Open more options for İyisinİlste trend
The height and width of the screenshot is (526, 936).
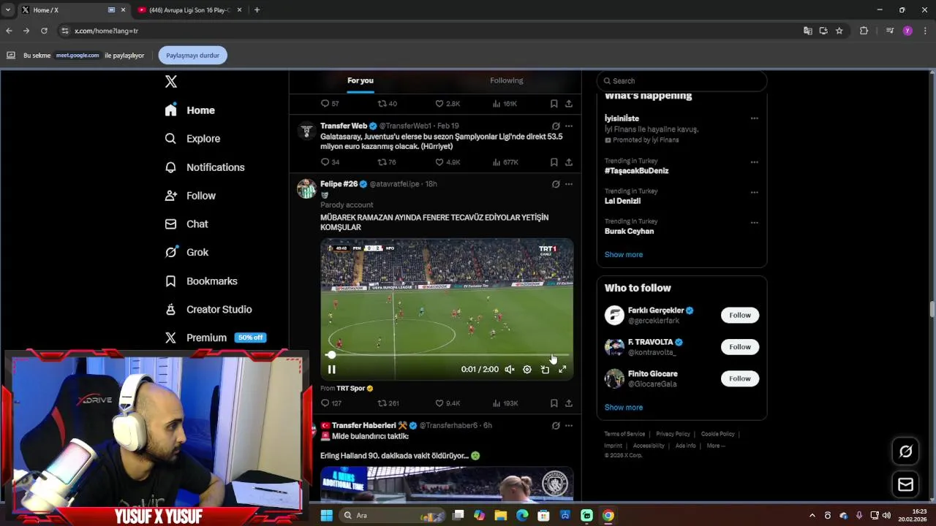click(754, 118)
